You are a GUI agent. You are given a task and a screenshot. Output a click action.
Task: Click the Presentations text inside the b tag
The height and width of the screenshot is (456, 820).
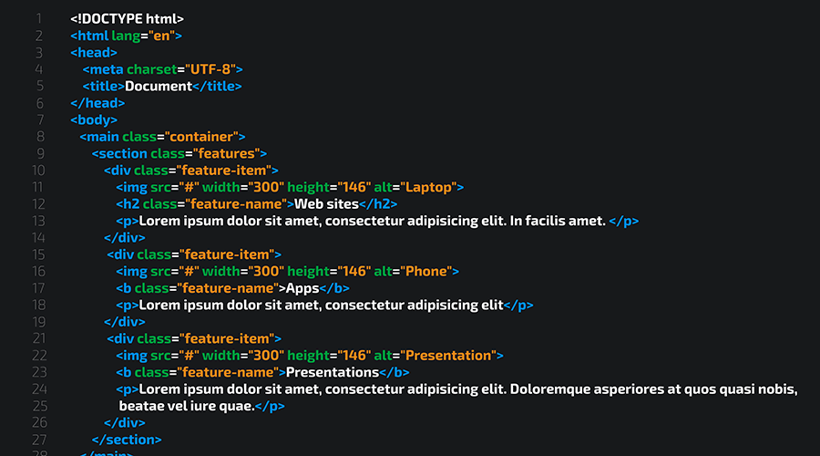pos(333,372)
